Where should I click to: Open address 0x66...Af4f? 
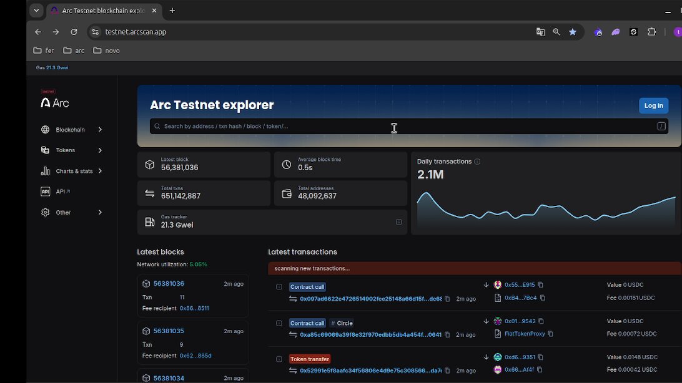point(520,370)
